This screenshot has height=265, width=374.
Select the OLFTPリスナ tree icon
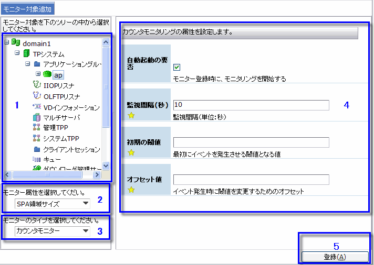coord(37,96)
